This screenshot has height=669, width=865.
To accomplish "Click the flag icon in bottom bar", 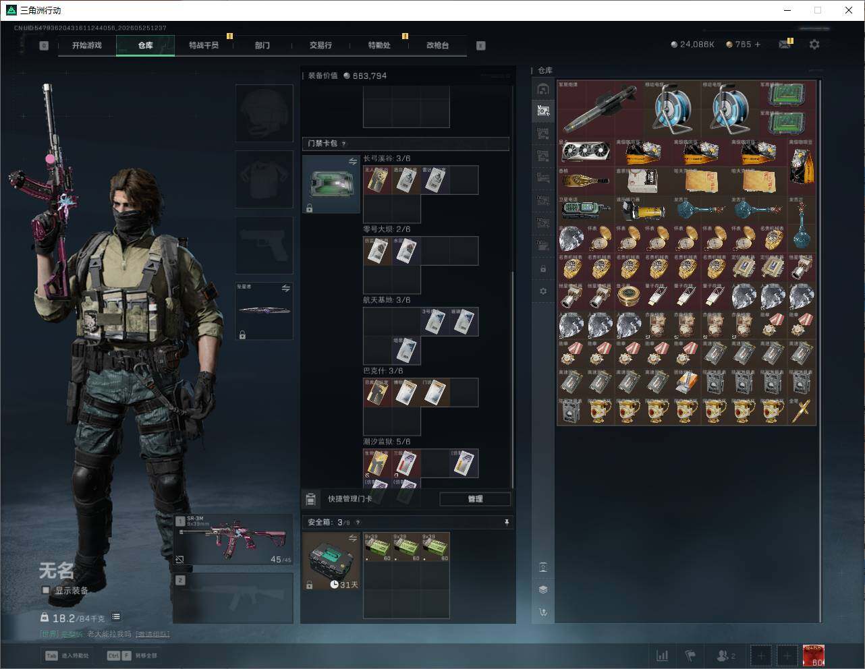I will click(690, 656).
